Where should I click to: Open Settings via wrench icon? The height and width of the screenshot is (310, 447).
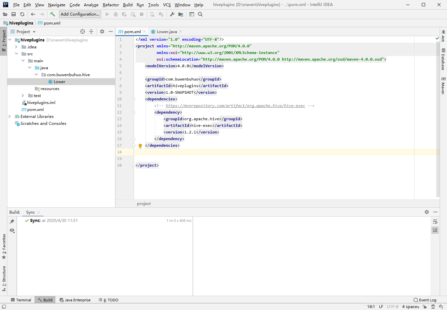tap(172, 14)
